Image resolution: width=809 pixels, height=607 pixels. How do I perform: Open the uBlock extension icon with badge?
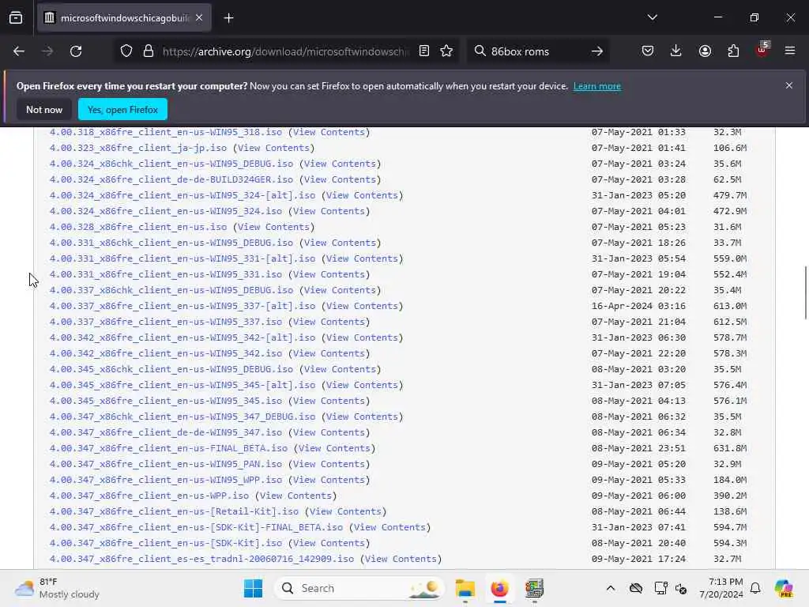coord(762,50)
